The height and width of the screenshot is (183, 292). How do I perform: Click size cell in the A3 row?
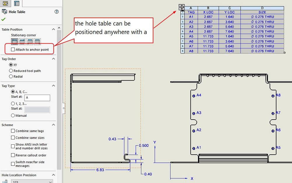(262, 27)
